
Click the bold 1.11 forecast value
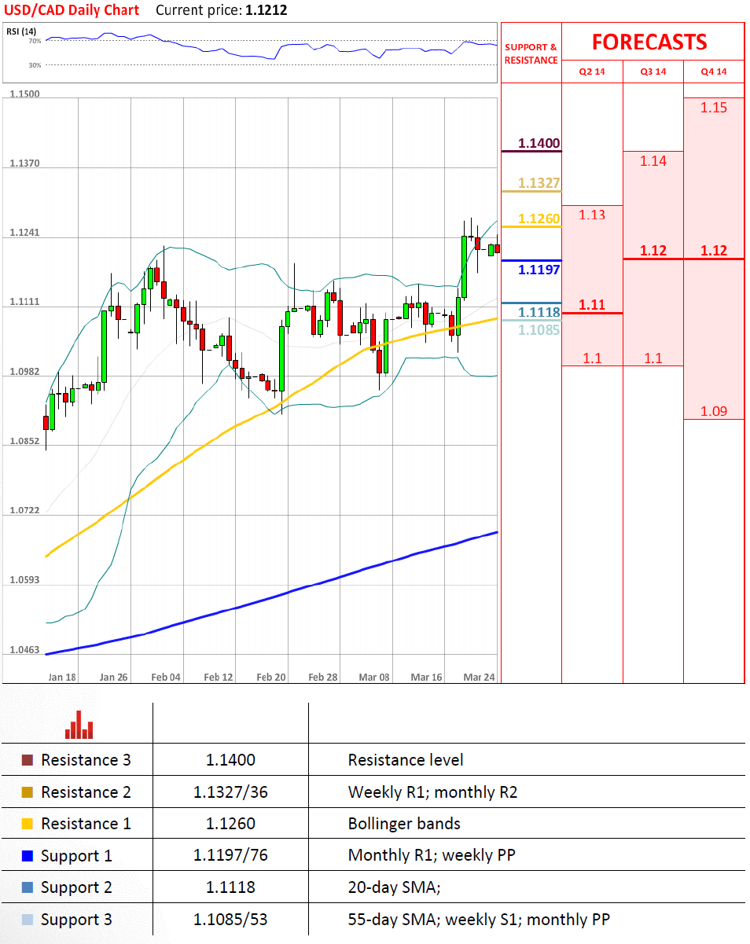[592, 305]
